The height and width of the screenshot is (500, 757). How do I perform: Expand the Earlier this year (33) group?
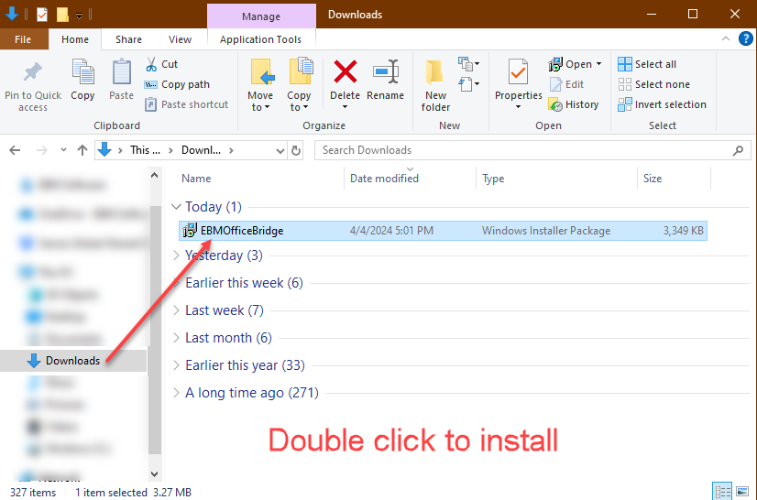[176, 365]
